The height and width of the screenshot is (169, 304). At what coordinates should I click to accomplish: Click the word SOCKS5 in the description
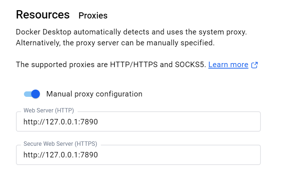point(190,65)
